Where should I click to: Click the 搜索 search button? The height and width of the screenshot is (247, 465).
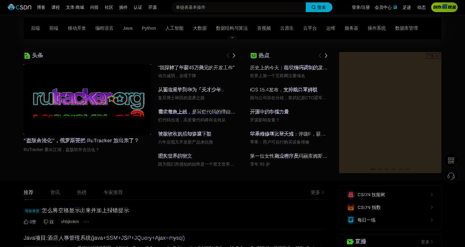click(319, 7)
